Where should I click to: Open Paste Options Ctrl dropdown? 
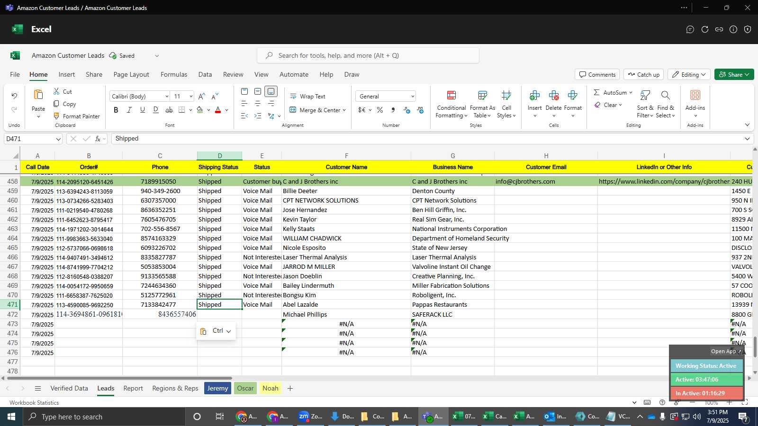point(216,331)
